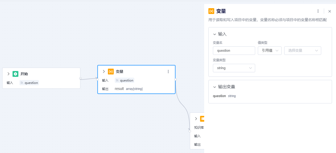Open the string variable type dropdown

pos(234,68)
